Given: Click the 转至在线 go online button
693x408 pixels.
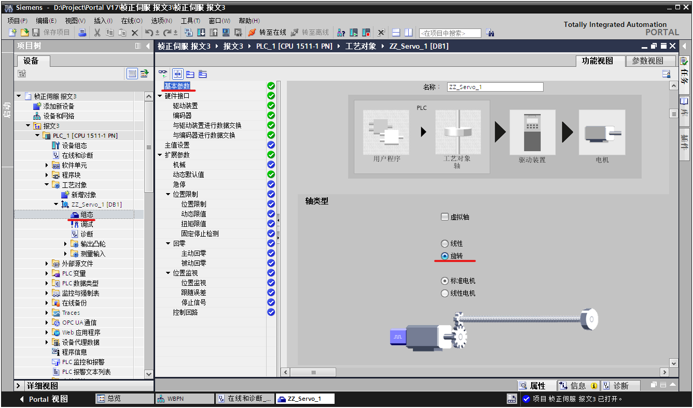Looking at the screenshot, I should click(x=267, y=33).
